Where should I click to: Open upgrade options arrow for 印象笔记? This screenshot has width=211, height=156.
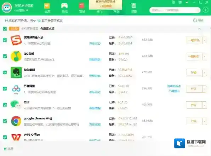click(204, 72)
